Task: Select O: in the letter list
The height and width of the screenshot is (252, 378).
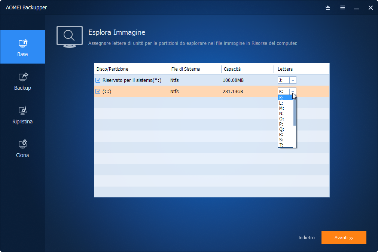Action: (x=286, y=119)
